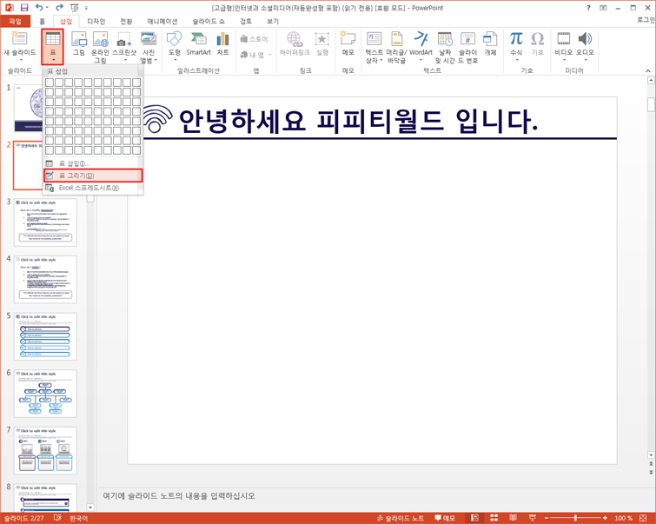
Task: Select the top-left cell of table grid
Action: click(x=50, y=83)
